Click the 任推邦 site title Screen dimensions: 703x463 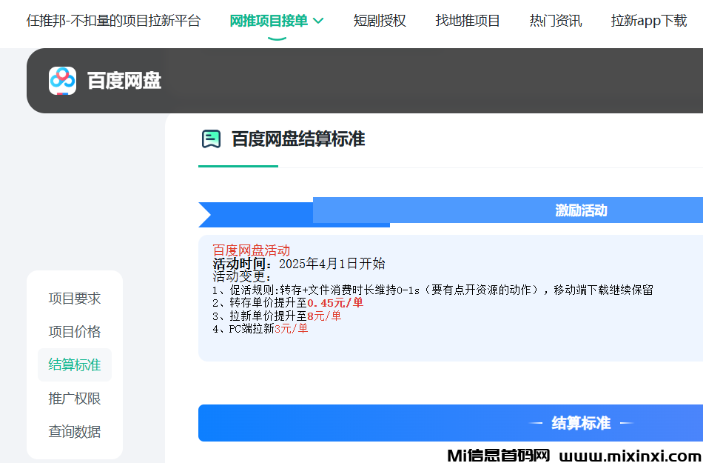pos(113,21)
